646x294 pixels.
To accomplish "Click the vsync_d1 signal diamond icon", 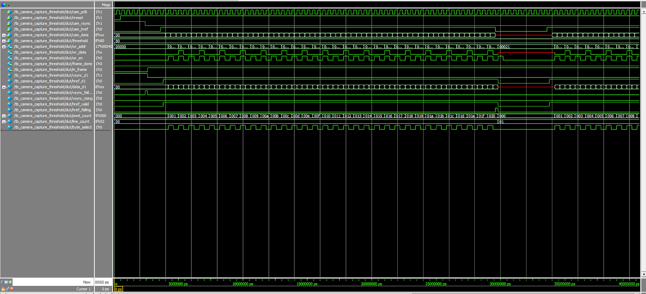I will tap(10, 75).
